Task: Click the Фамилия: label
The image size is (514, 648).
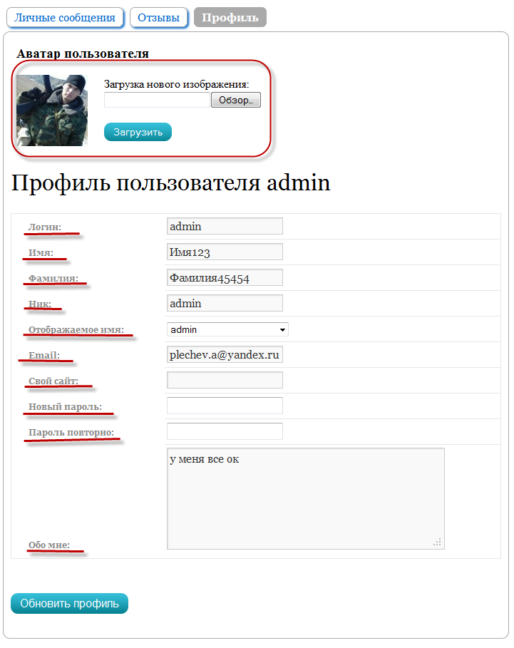Action: click(53, 278)
